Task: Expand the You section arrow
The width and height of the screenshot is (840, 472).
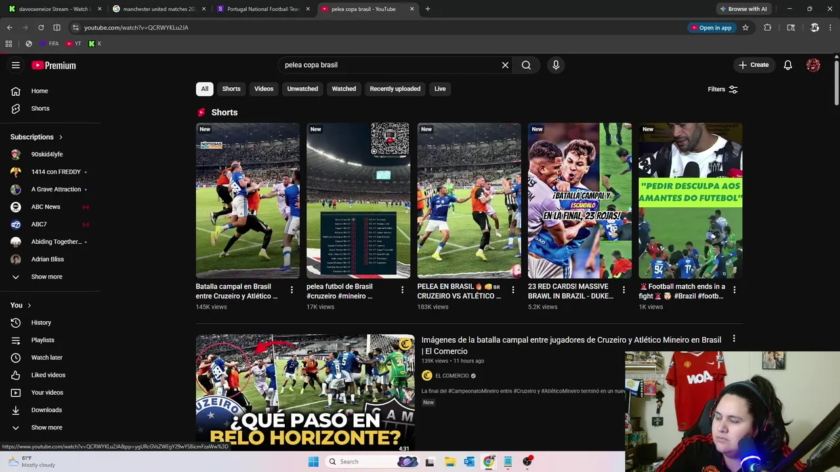Action: click(x=29, y=305)
